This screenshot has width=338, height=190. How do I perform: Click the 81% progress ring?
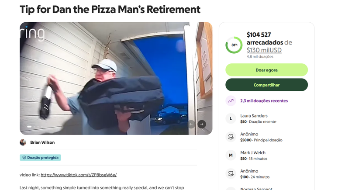click(x=234, y=45)
